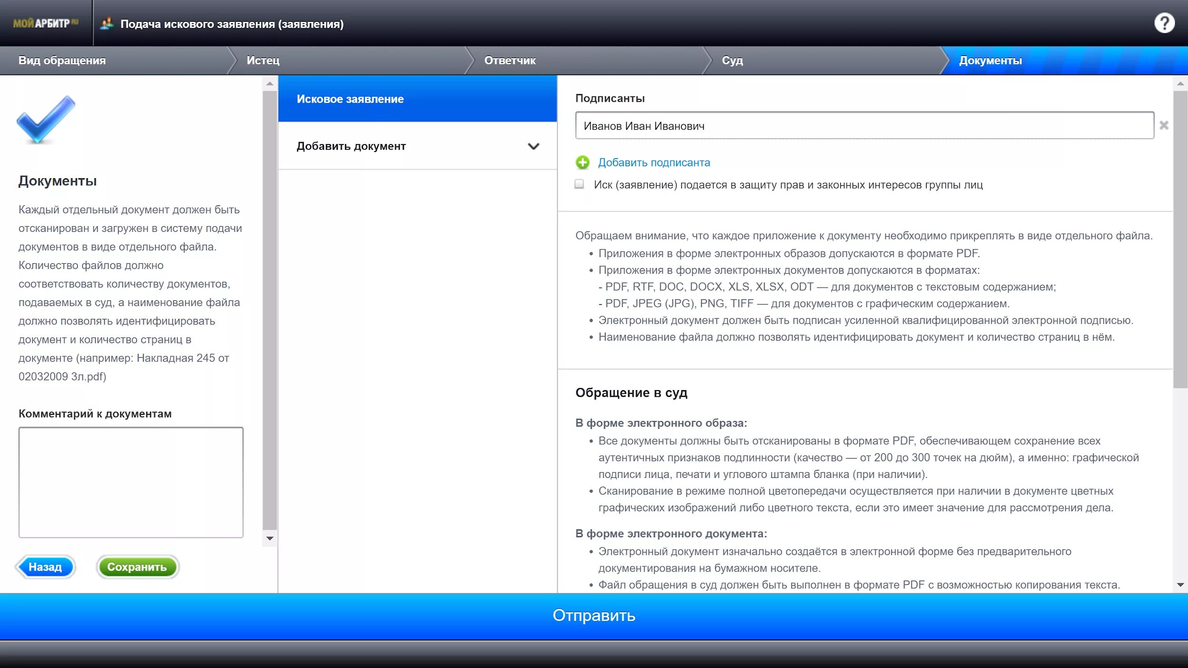The image size is (1188, 668).
Task: Expand the Добавить документ dropdown chevron
Action: click(x=533, y=146)
